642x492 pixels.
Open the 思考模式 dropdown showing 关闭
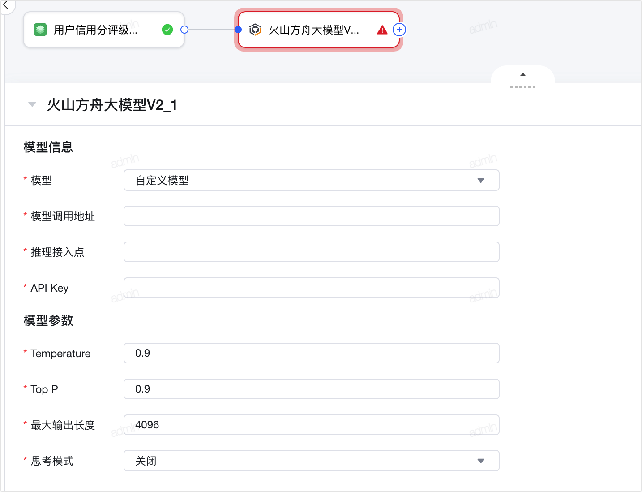click(312, 461)
